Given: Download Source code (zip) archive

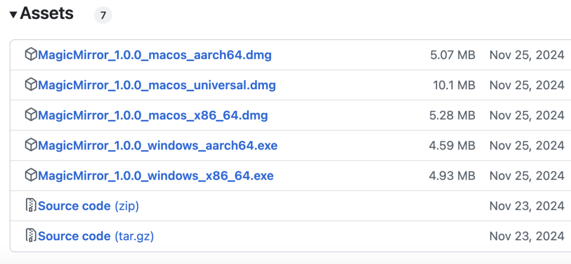Looking at the screenshot, I should [x=88, y=206].
